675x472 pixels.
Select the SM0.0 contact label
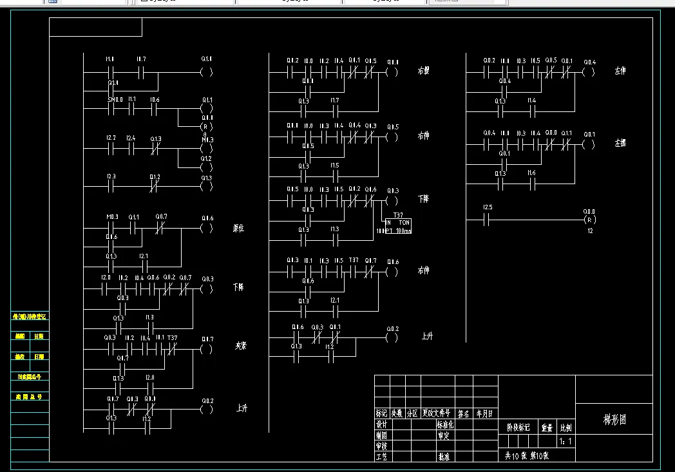(x=115, y=99)
